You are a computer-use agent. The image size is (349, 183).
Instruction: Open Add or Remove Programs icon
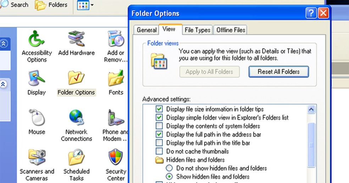[116, 39]
